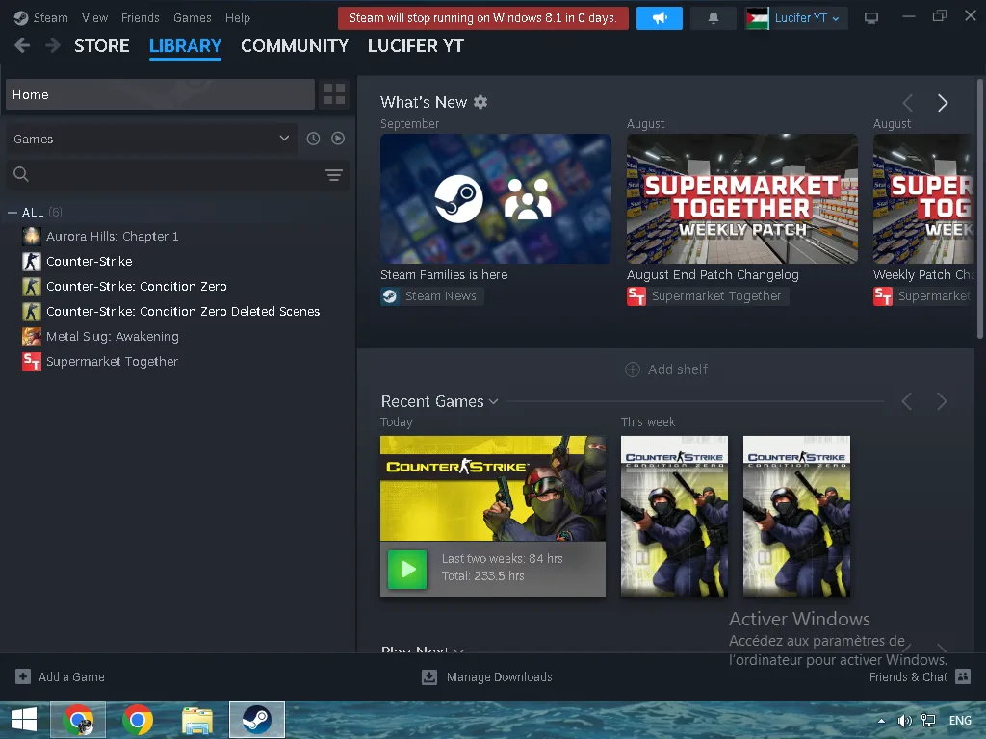Open the Friends menu
The height and width of the screenshot is (739, 986).
[x=140, y=17]
